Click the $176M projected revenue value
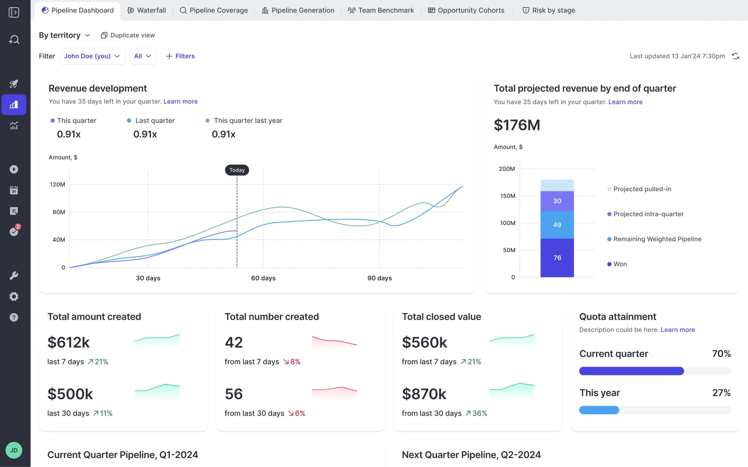This screenshot has width=748, height=467. [x=517, y=125]
